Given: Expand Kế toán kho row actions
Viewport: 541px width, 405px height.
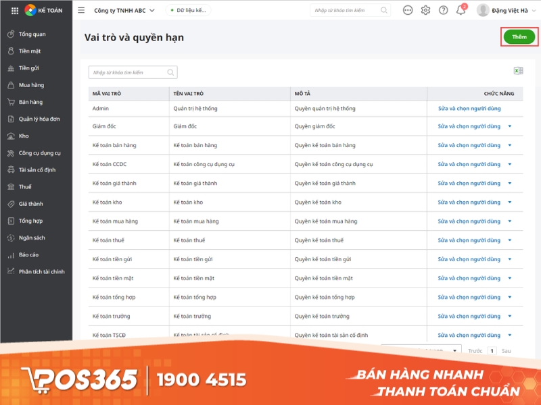Looking at the screenshot, I should pos(511,201).
